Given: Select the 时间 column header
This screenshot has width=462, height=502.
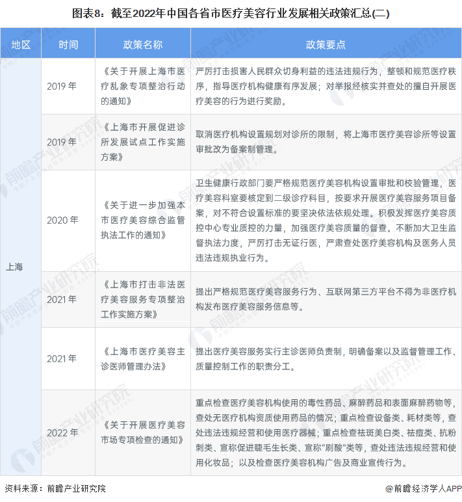Looking at the screenshot, I should [x=68, y=45].
